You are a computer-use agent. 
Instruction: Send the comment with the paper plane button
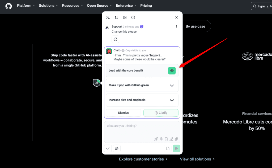pos(176,148)
